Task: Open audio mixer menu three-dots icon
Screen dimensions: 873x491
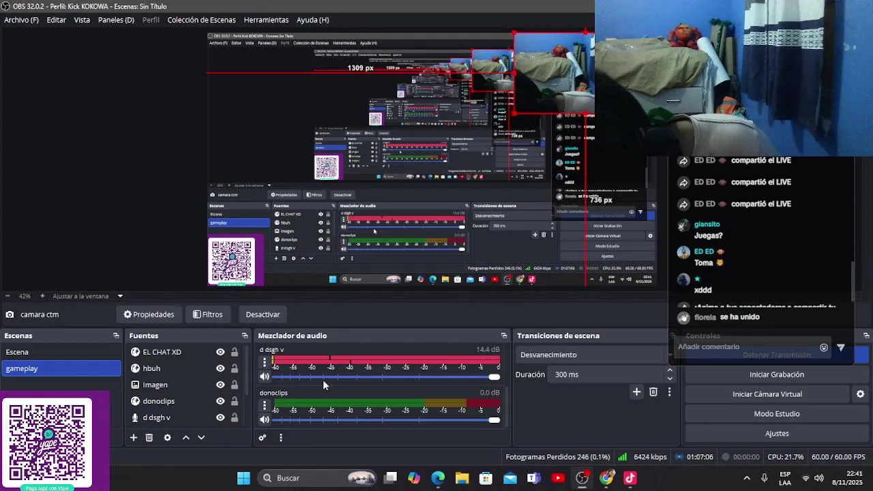Action: pos(281,438)
